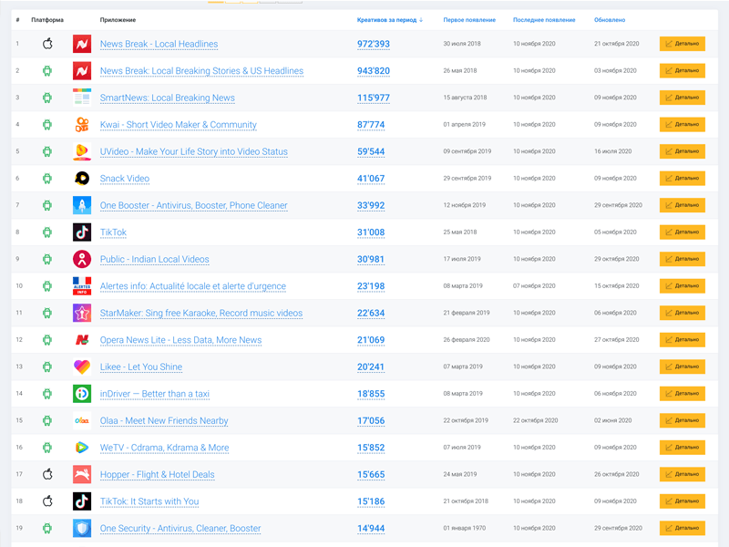729x547 pixels.
Task: Click the Android platform icon for Snack Video
Action: tap(47, 179)
